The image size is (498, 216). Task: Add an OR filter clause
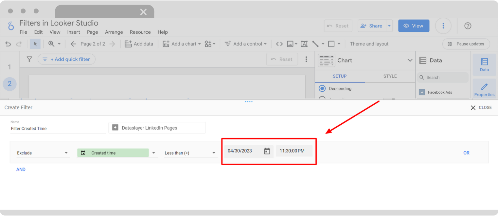(466, 153)
